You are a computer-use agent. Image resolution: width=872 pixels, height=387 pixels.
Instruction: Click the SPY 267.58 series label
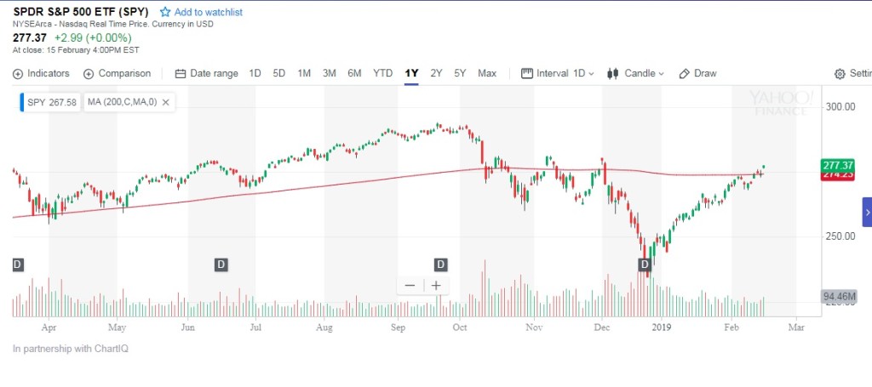(x=51, y=102)
